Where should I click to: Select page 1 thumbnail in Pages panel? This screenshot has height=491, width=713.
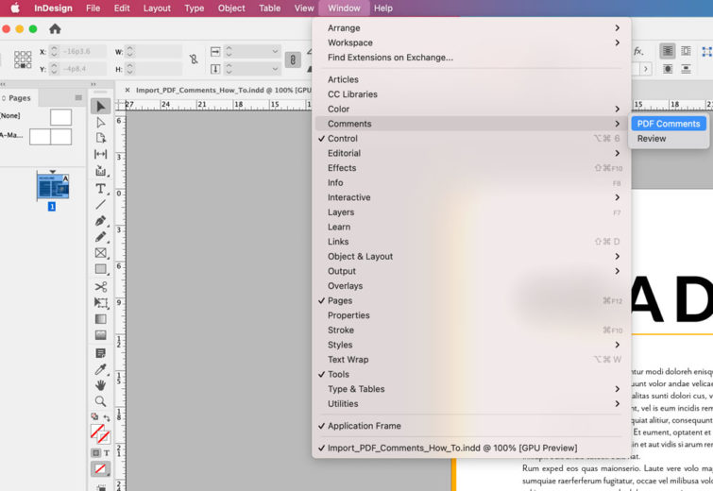pos(53,186)
